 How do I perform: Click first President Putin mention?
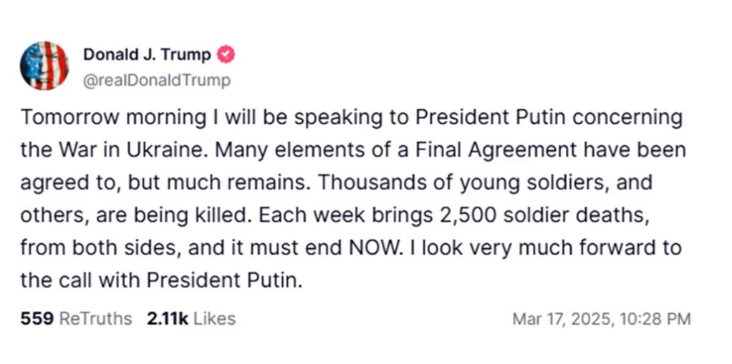coord(490,118)
